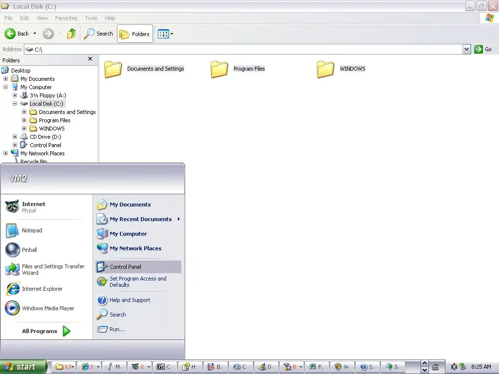Open the Mypal raccoon taskbar group
This screenshot has height=374, width=499.
140,367
